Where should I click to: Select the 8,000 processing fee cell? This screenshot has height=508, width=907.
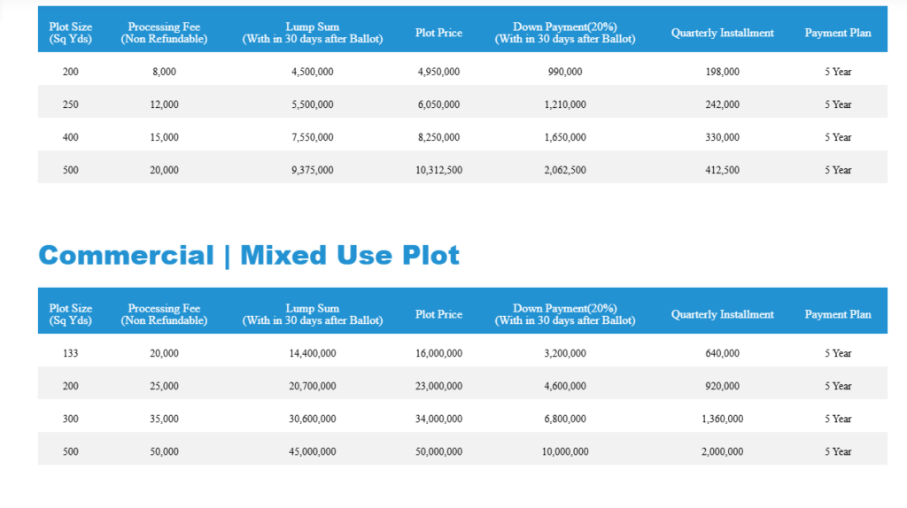164,72
